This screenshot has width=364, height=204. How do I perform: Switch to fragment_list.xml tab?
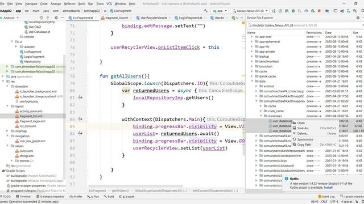coord(117,18)
